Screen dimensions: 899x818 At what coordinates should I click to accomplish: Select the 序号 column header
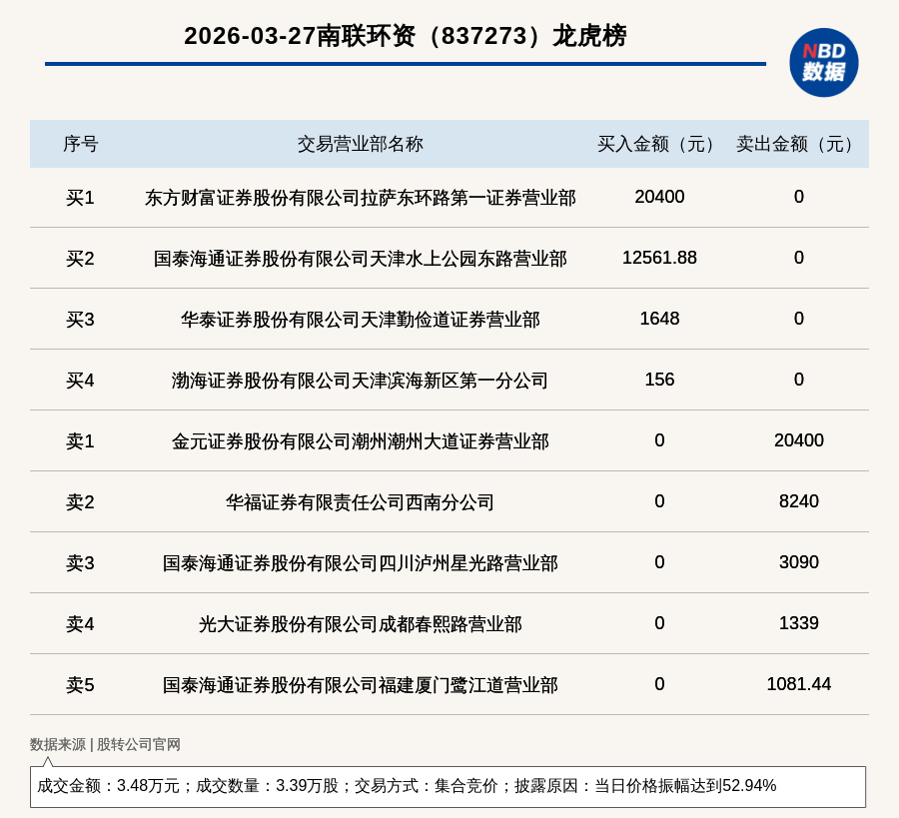80,144
